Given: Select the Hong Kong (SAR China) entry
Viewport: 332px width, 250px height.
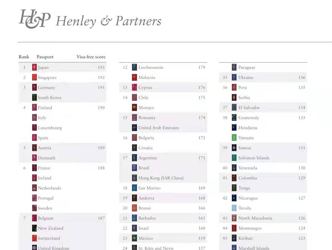Looking at the screenshot, I should [161, 178].
